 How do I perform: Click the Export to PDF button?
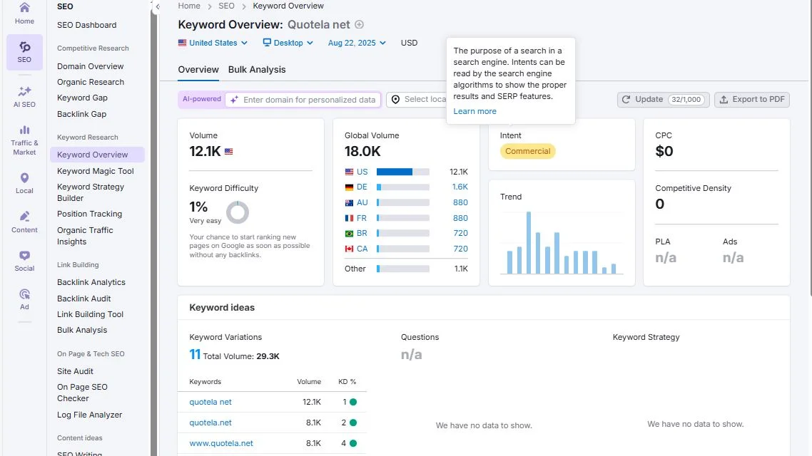[x=751, y=100]
